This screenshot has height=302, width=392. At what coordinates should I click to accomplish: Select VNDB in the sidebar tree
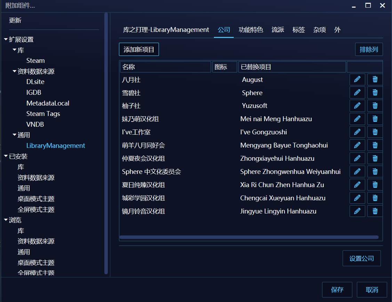point(35,124)
